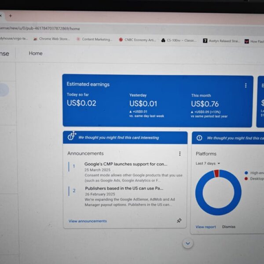Dismiss the Platforms card
Viewport: 264px width, 264px height.
(x=229, y=227)
